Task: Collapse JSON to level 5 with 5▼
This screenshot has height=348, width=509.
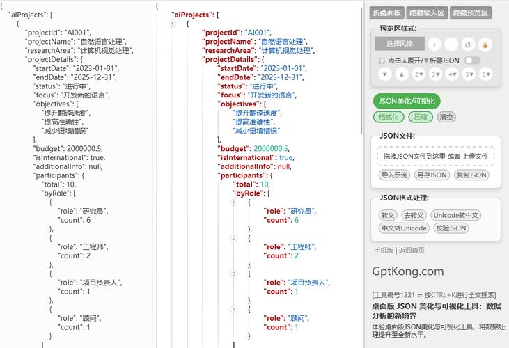Action: tap(469, 74)
